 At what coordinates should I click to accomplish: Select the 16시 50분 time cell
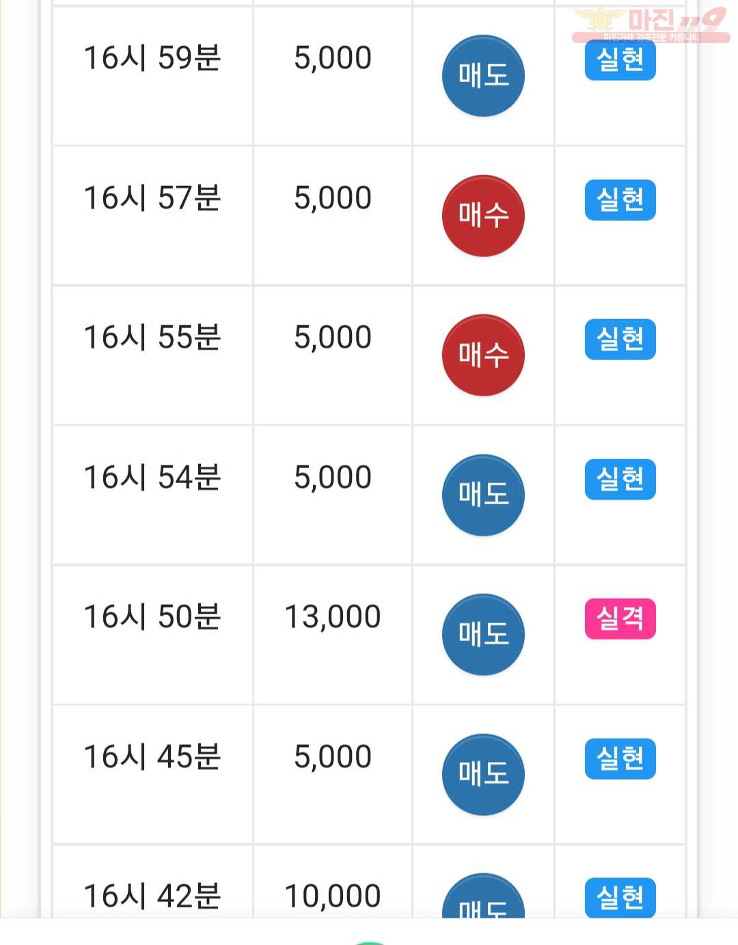click(152, 617)
